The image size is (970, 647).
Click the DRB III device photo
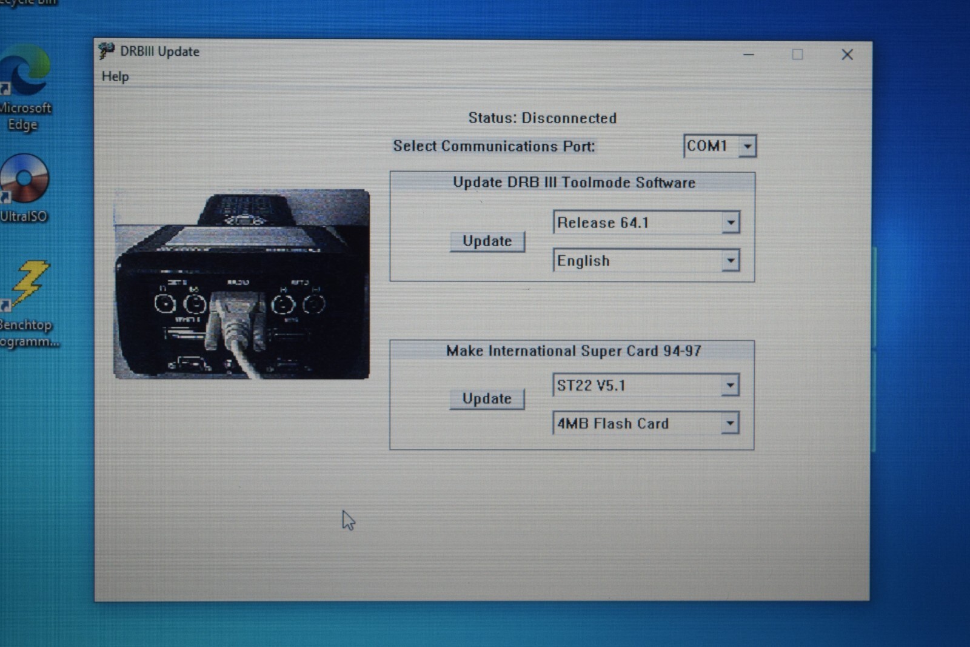pyautogui.click(x=242, y=284)
